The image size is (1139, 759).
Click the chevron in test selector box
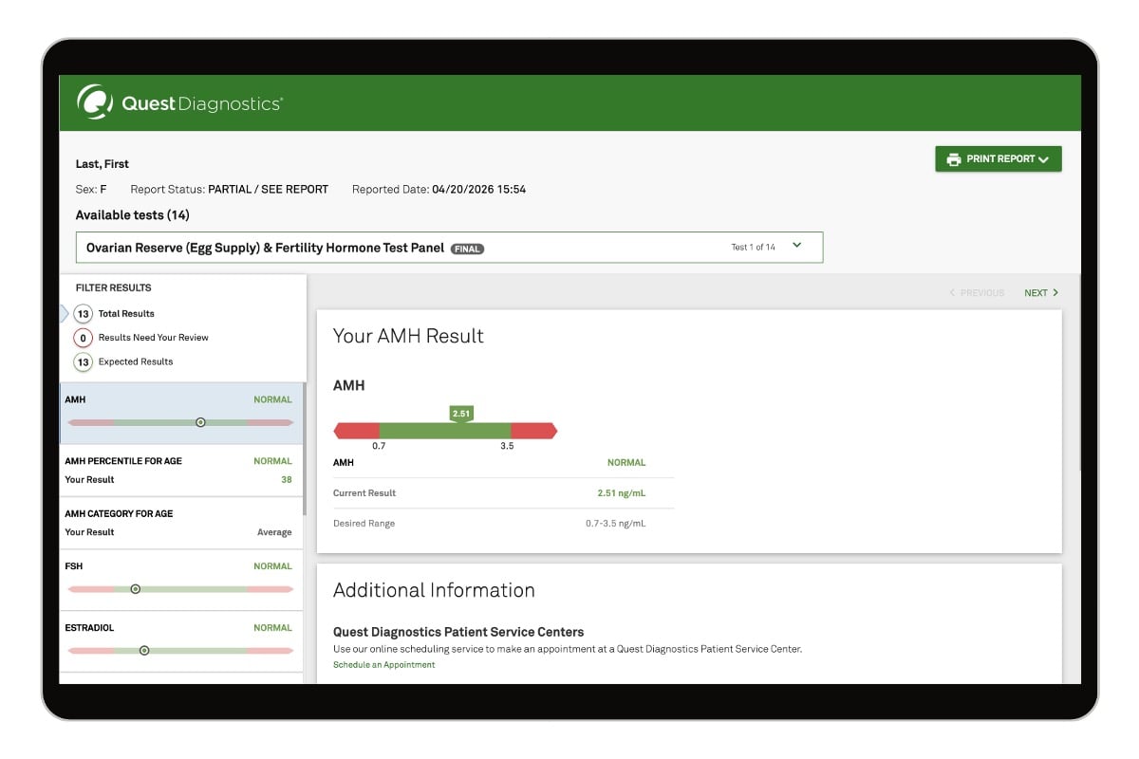[x=797, y=246]
